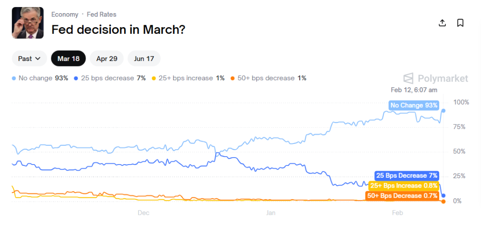Click Powell's photo thumbnail
481x226 pixels.
28,23
